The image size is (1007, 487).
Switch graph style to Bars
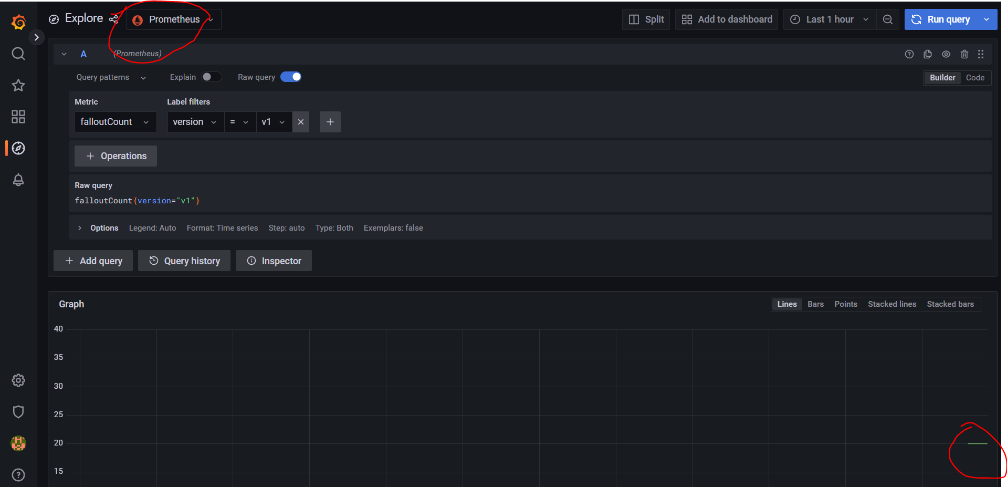pos(815,304)
